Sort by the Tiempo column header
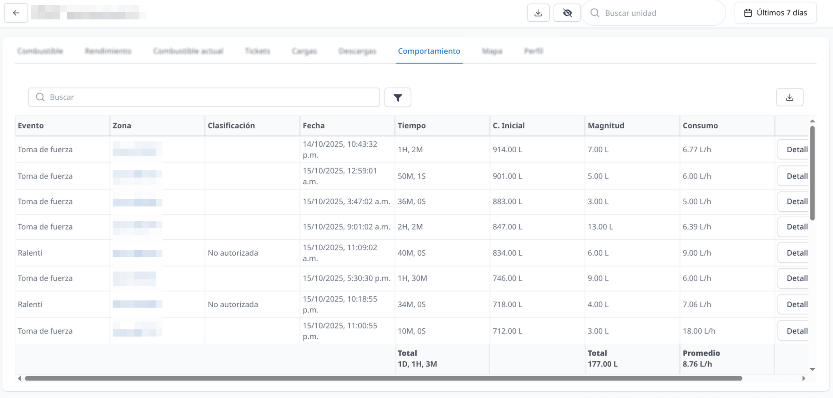Image resolution: width=833 pixels, height=398 pixels. [443, 126]
